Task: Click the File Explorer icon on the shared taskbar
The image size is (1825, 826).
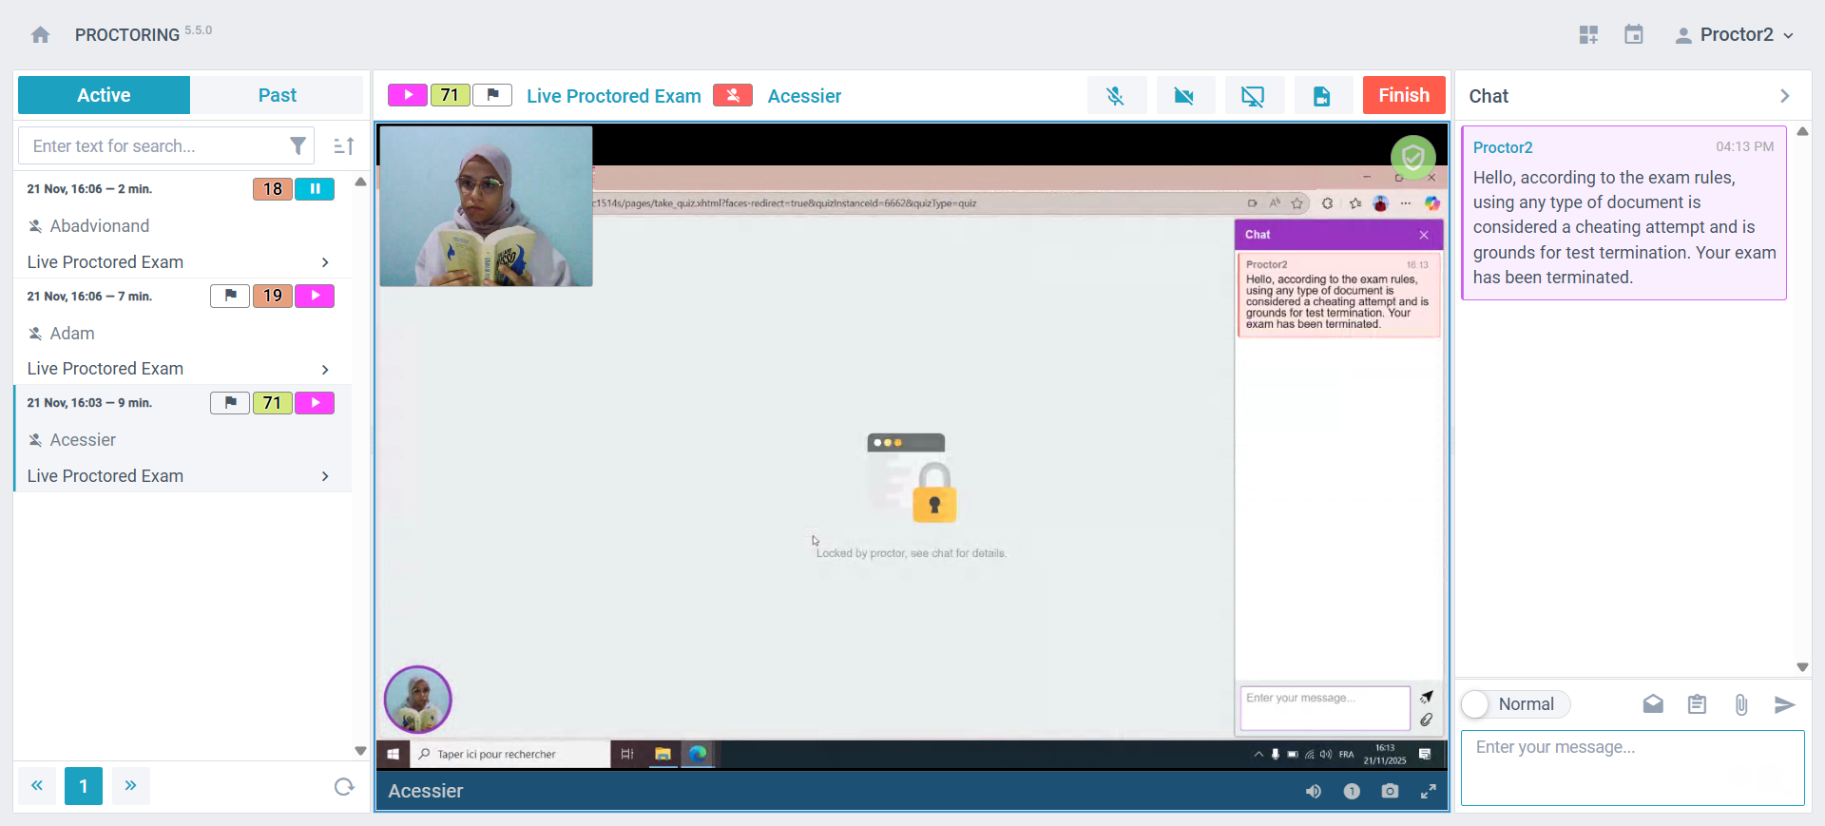Action: [663, 754]
